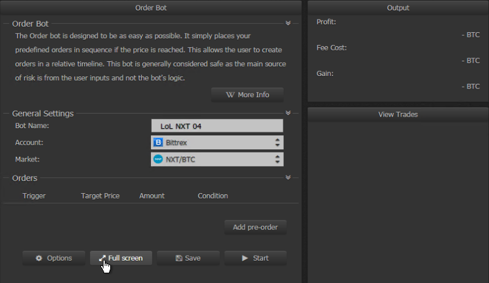
Task: Click the Account label
Action: [29, 143]
